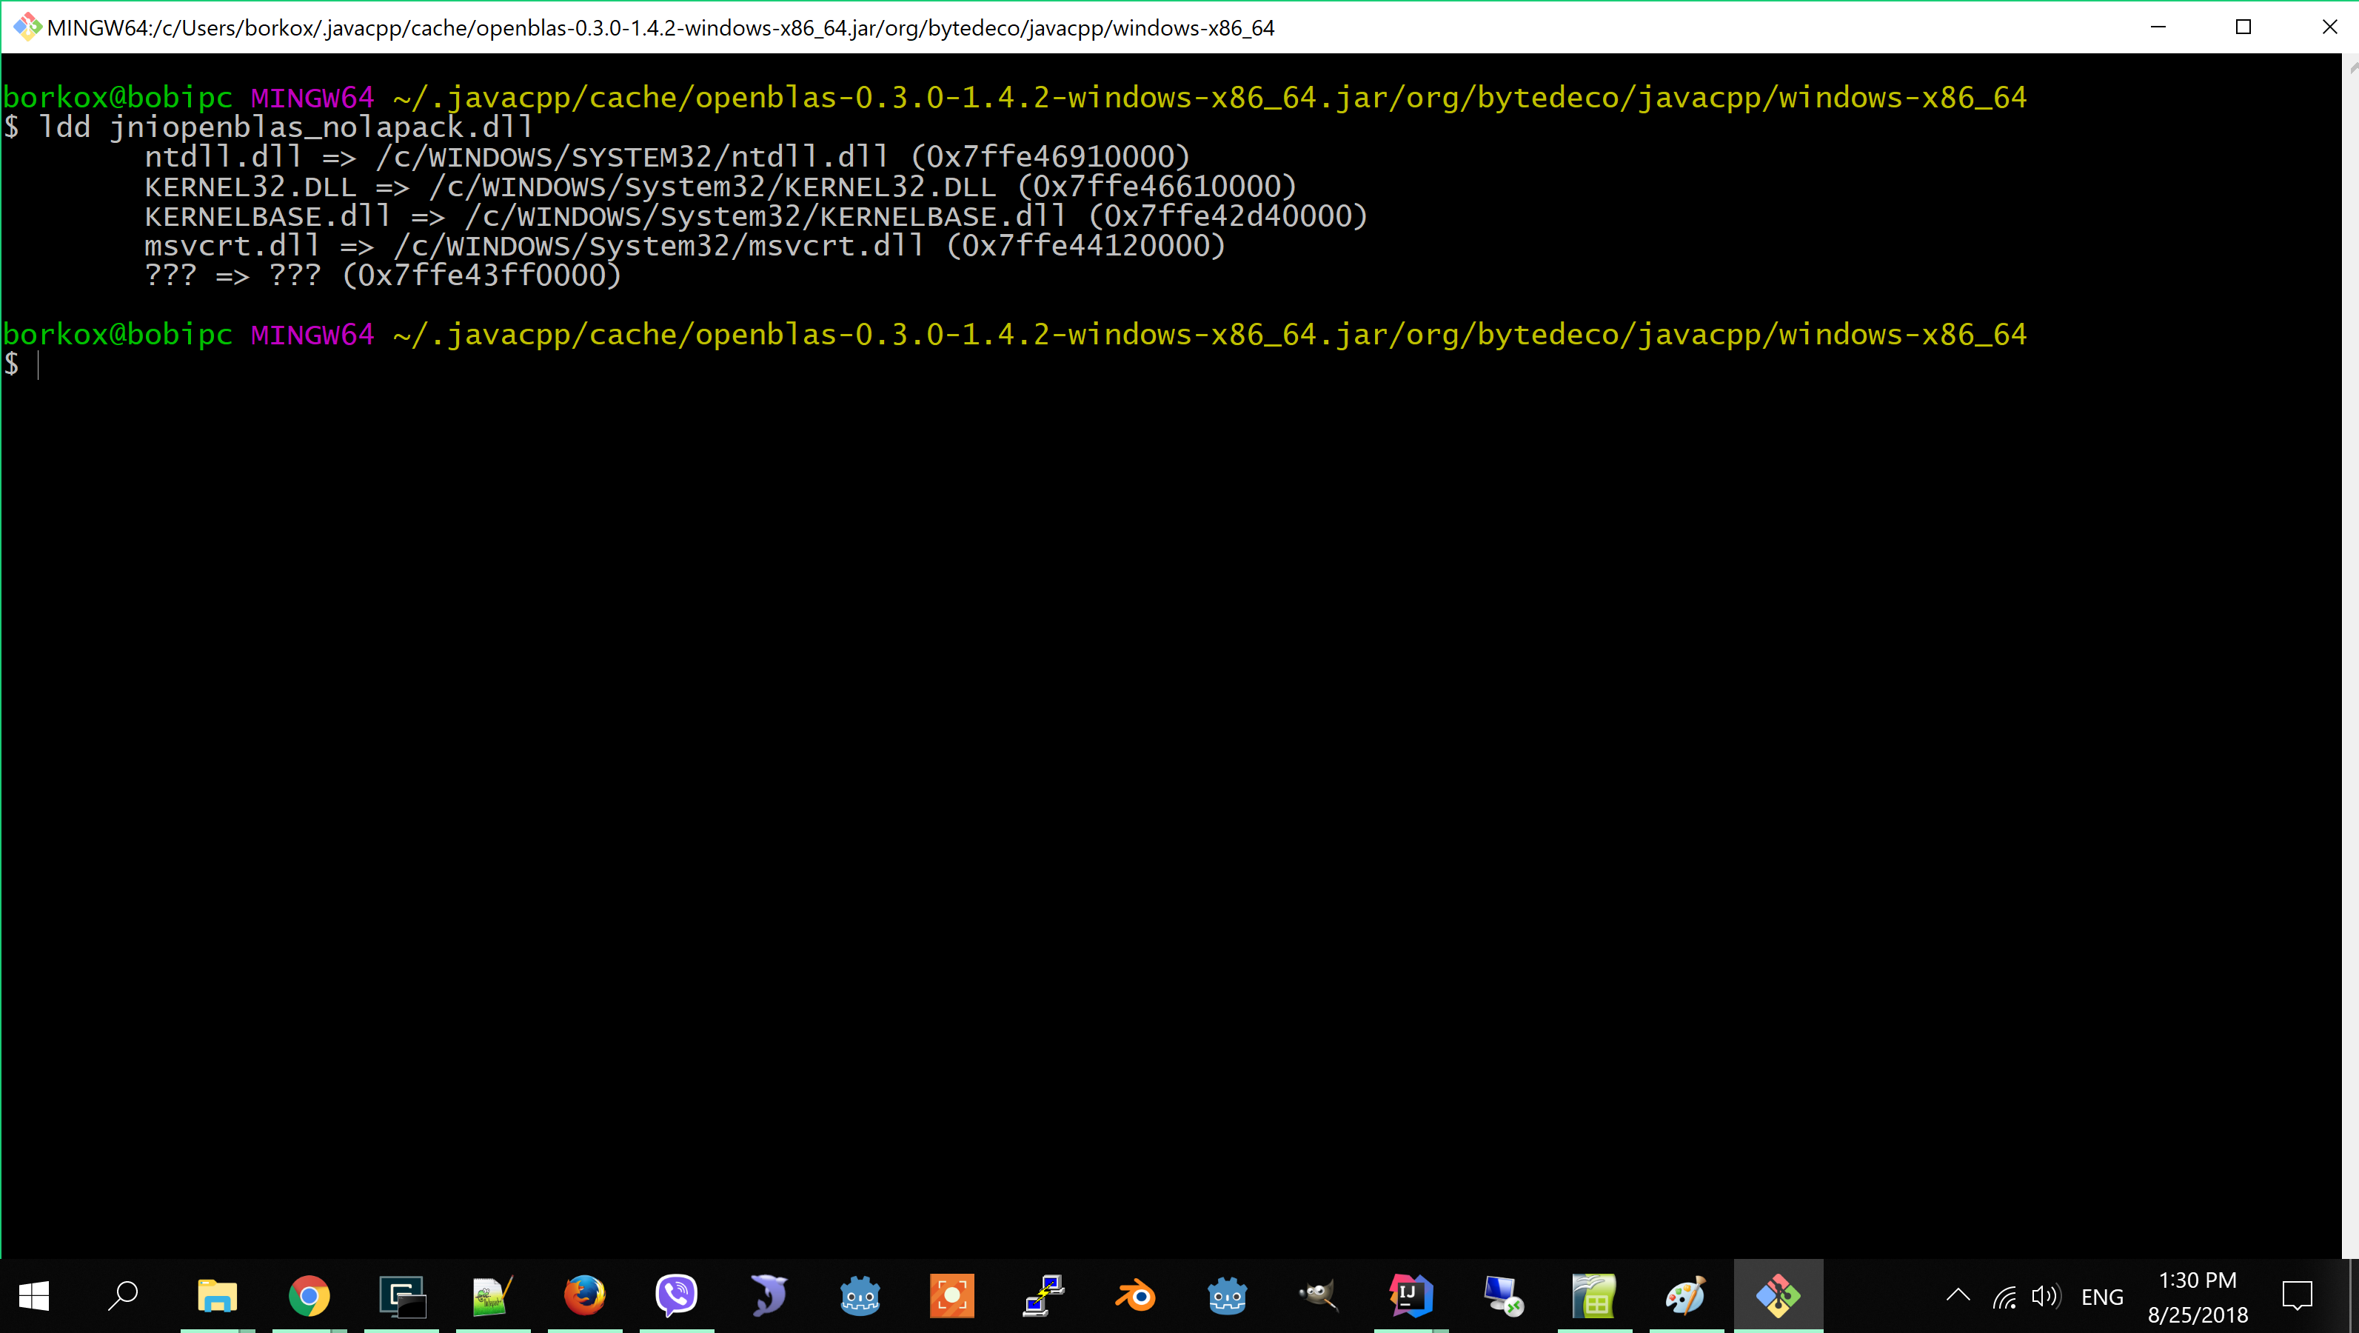Open the green spreadsheet app icon

click(1594, 1295)
